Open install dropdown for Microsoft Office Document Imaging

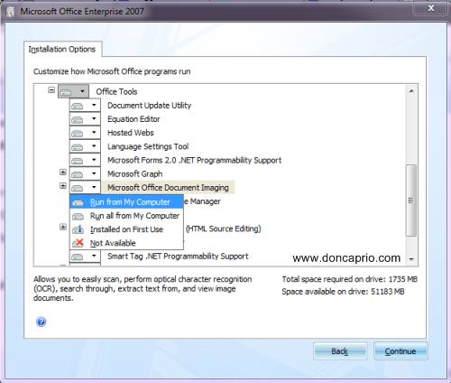(x=85, y=188)
